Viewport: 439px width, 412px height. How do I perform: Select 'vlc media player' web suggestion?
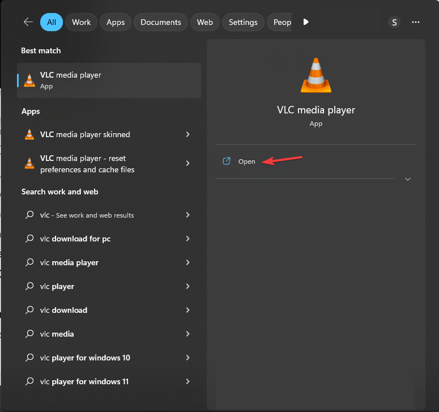click(x=109, y=262)
